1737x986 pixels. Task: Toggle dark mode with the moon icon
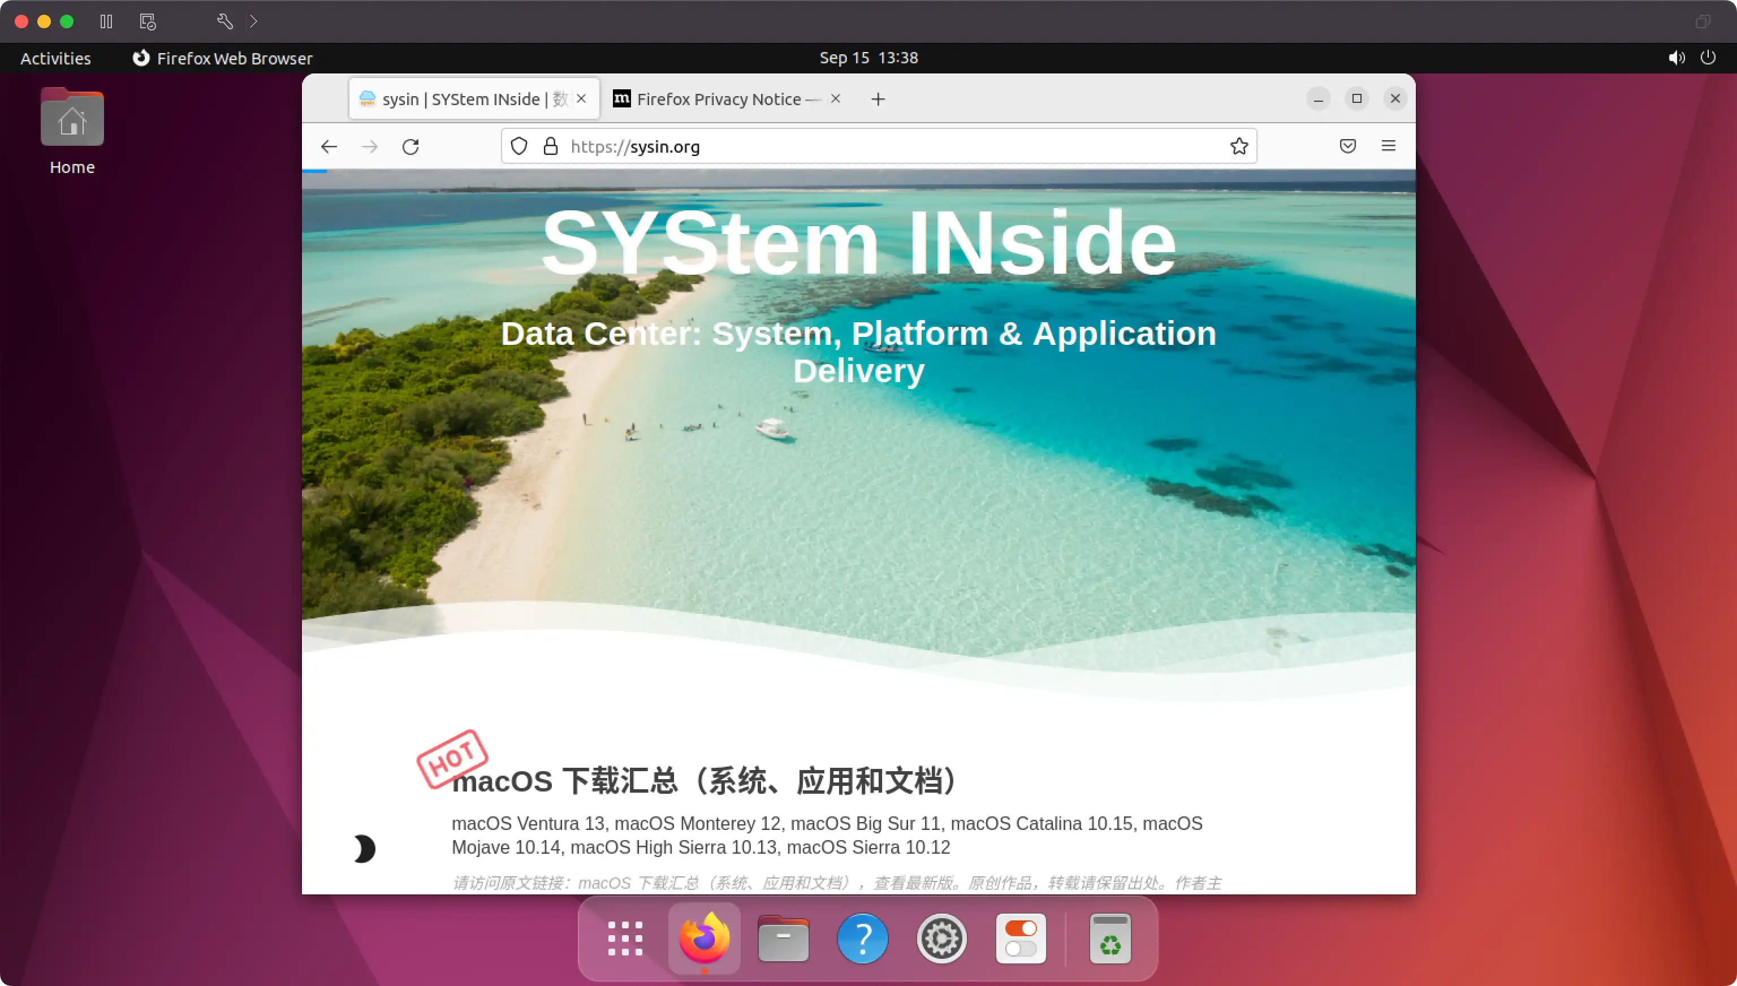(x=364, y=849)
